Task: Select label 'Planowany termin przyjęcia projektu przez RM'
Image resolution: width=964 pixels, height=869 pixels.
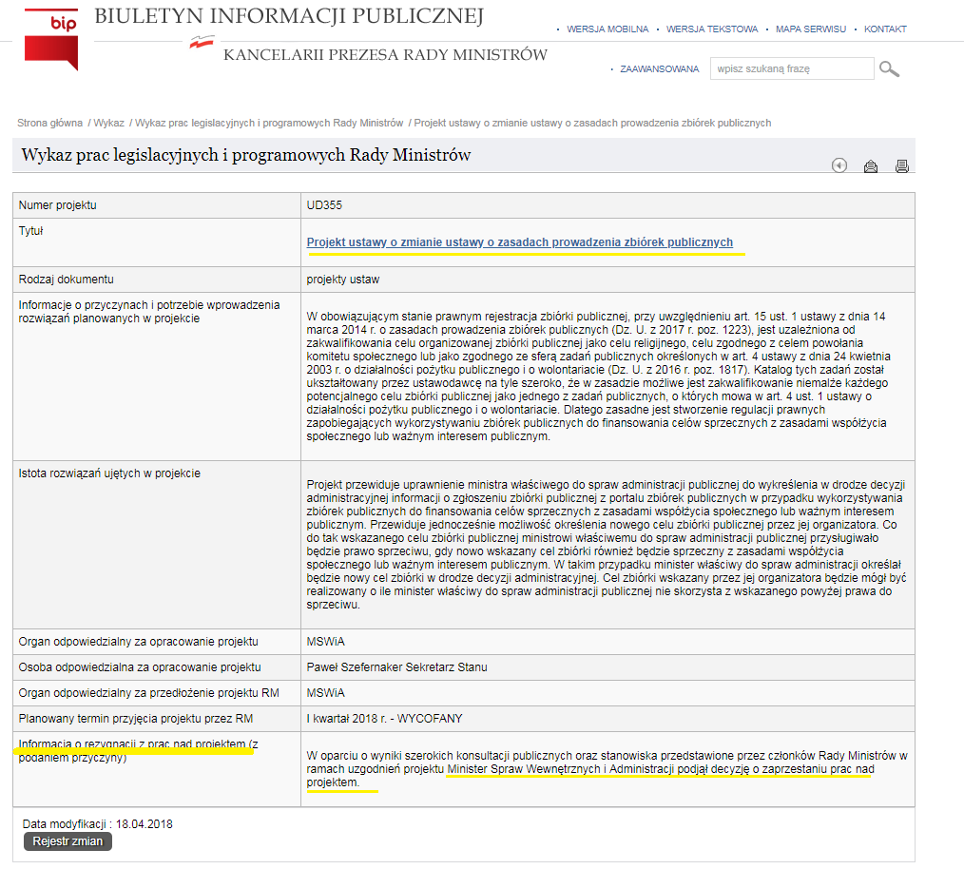Action: point(136,719)
